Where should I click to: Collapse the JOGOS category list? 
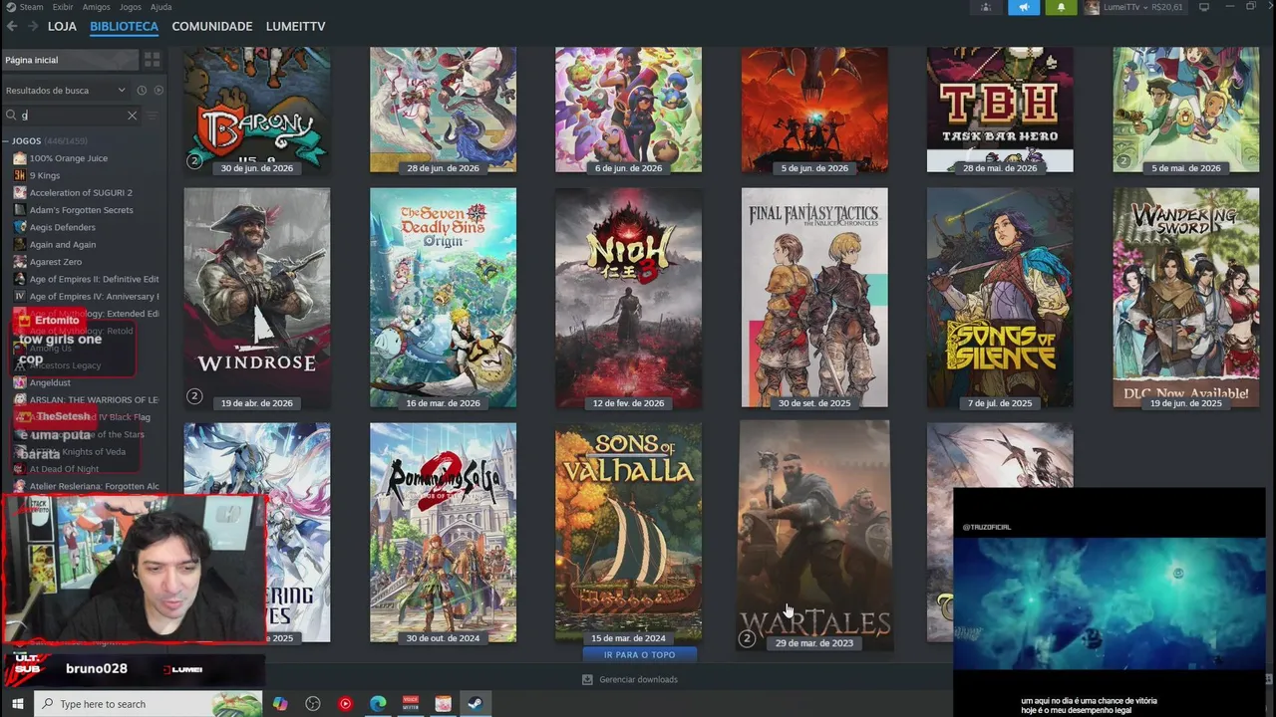(x=6, y=141)
